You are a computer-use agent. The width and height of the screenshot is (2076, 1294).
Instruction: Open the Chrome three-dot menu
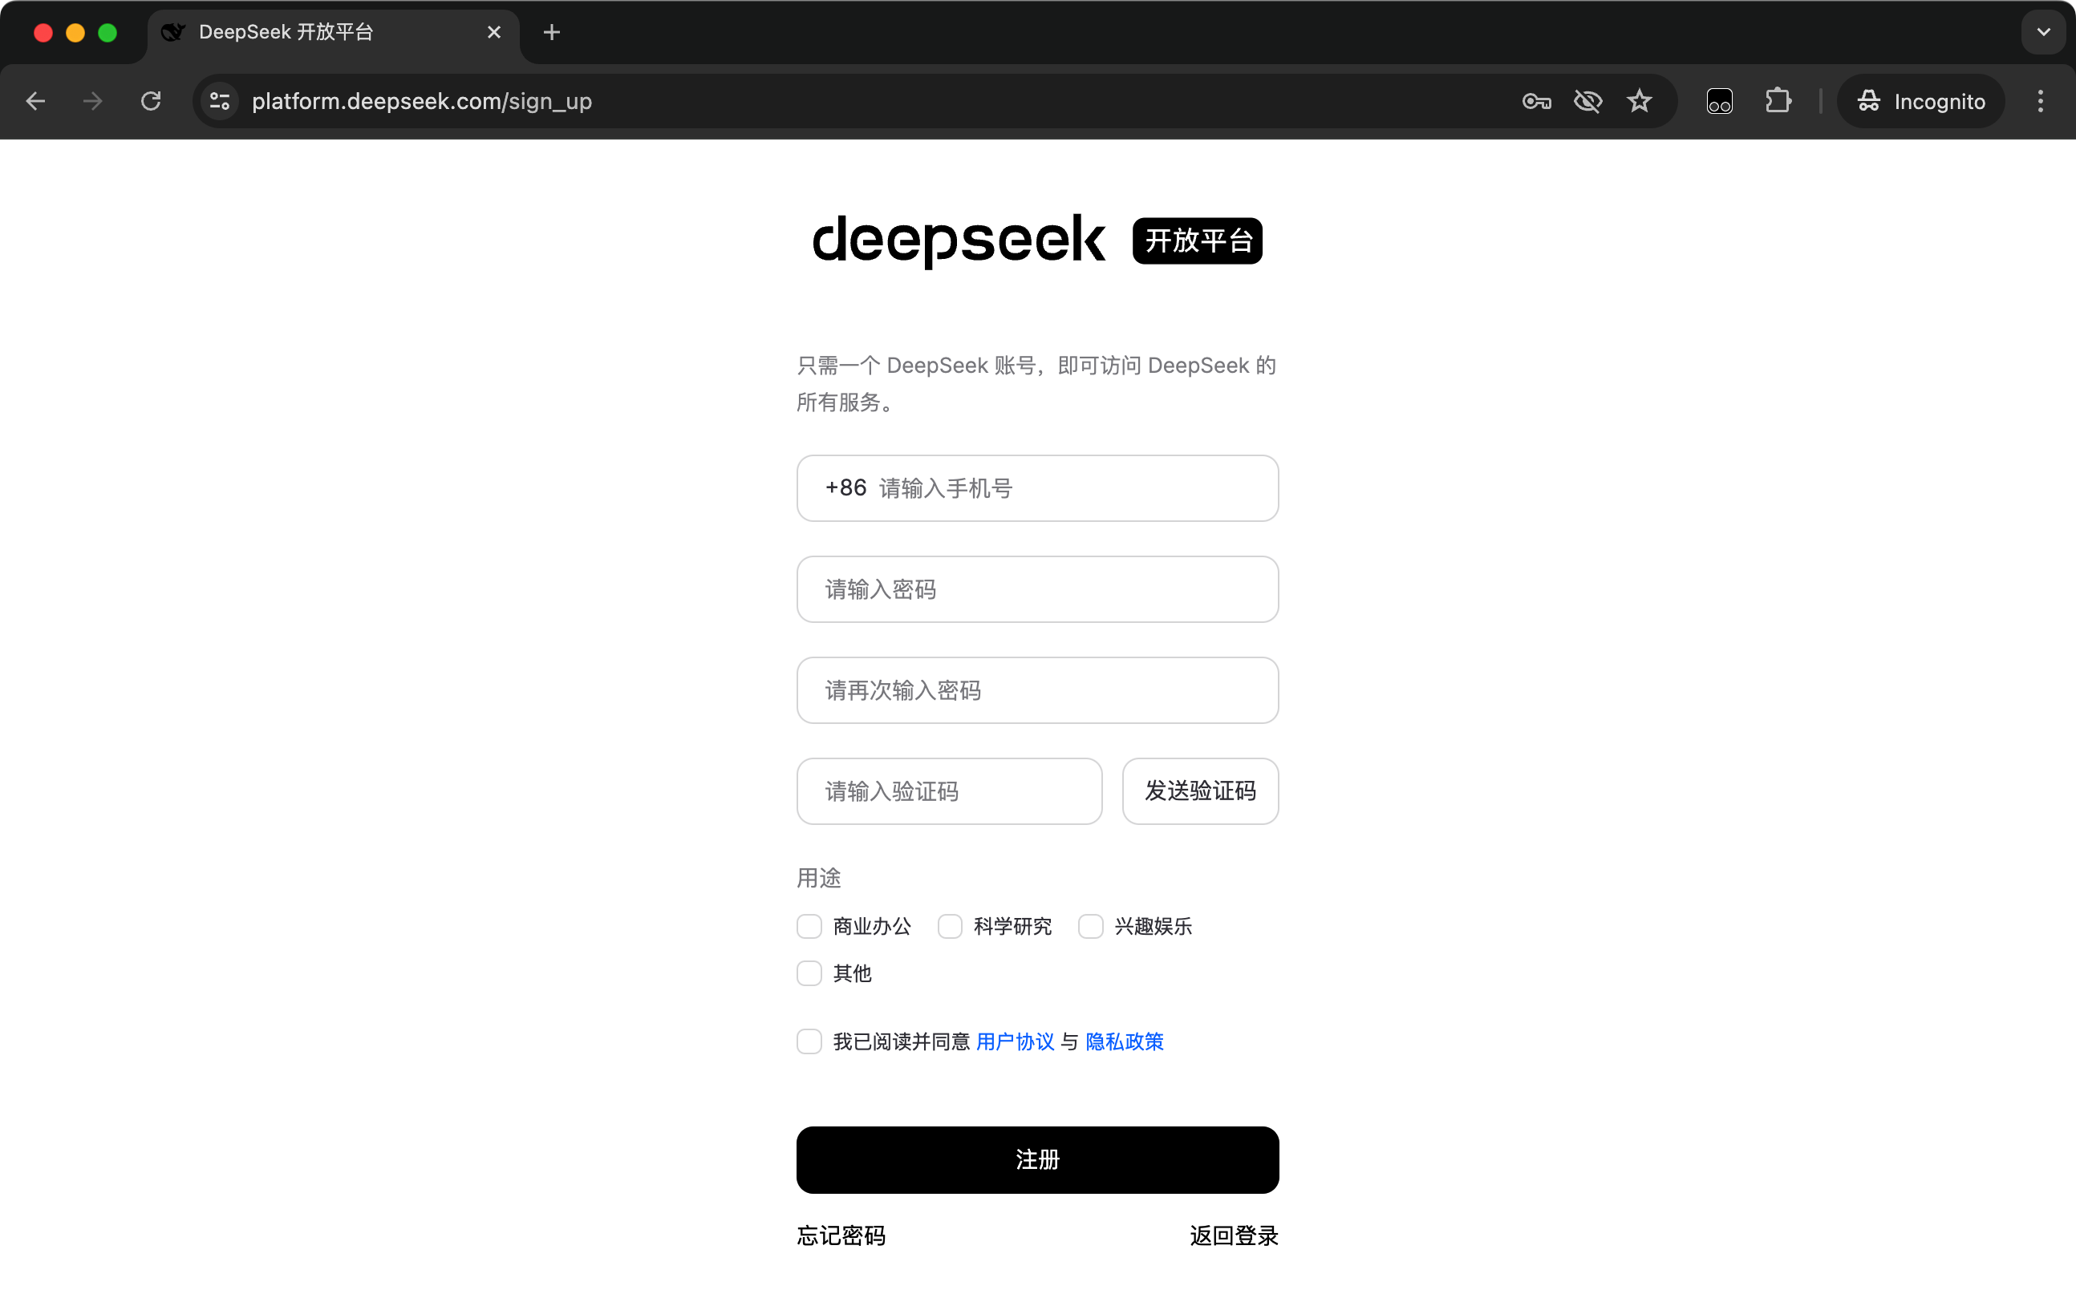[x=2040, y=101]
